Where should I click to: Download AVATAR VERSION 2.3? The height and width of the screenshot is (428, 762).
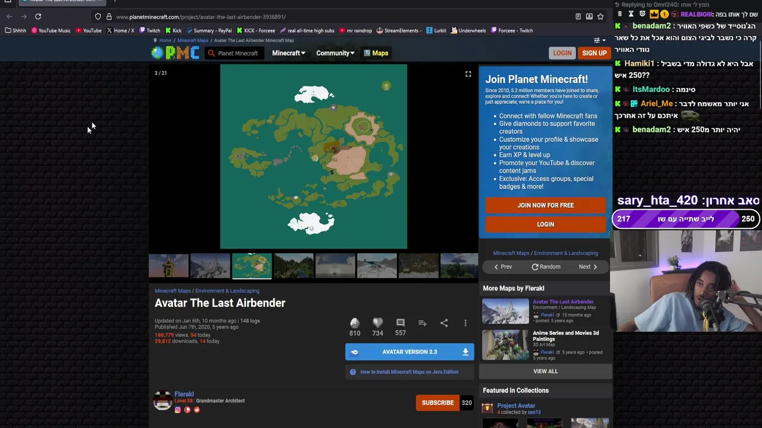pos(410,352)
